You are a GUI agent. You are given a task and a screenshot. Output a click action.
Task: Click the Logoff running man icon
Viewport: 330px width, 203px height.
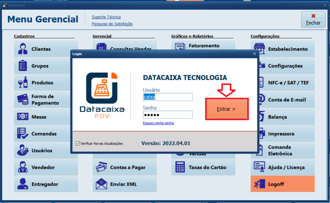pos(259,184)
